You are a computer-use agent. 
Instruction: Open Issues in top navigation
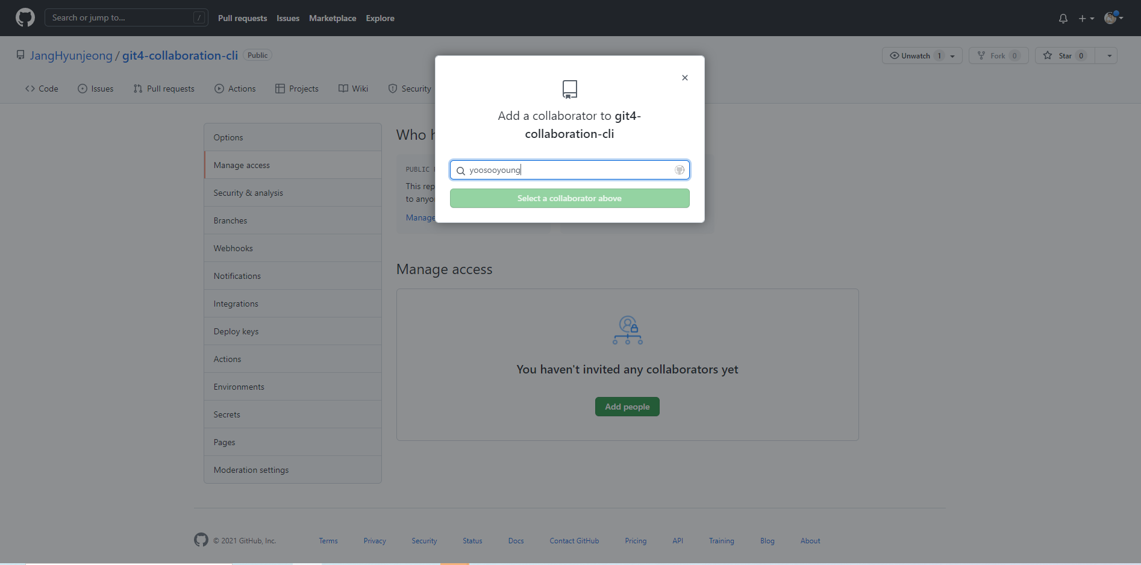pyautogui.click(x=288, y=18)
